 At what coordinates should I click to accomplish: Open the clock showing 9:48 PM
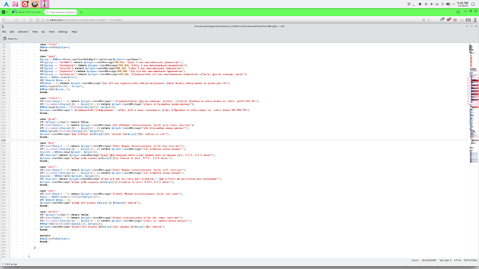pyautogui.click(x=463, y=4)
